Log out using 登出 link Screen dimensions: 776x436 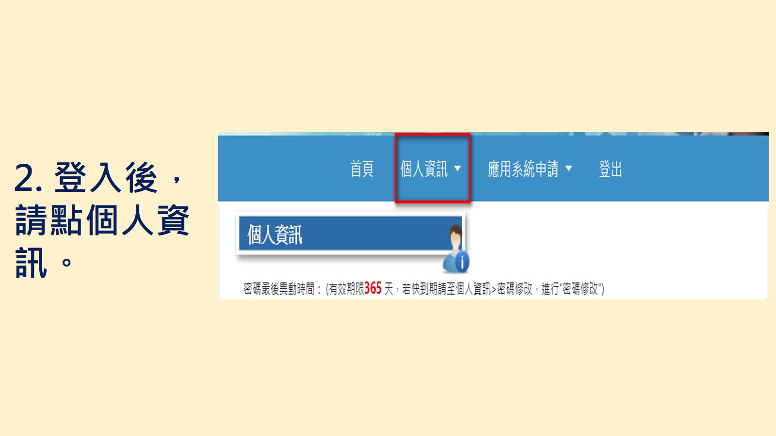611,169
